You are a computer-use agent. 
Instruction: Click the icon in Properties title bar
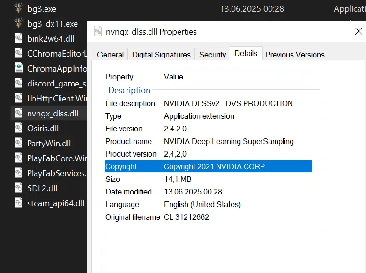pyautogui.click(x=98, y=31)
